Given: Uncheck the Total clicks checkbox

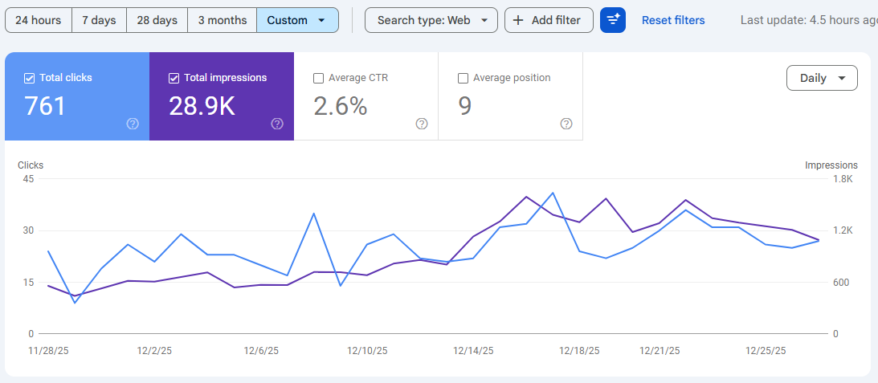Looking at the screenshot, I should pos(30,79).
